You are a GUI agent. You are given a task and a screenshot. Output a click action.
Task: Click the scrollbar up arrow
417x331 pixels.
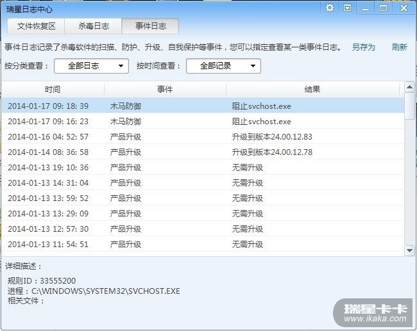tap(409, 87)
